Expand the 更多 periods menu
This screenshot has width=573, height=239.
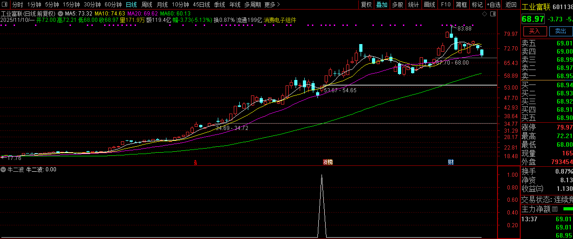[x=272, y=5]
